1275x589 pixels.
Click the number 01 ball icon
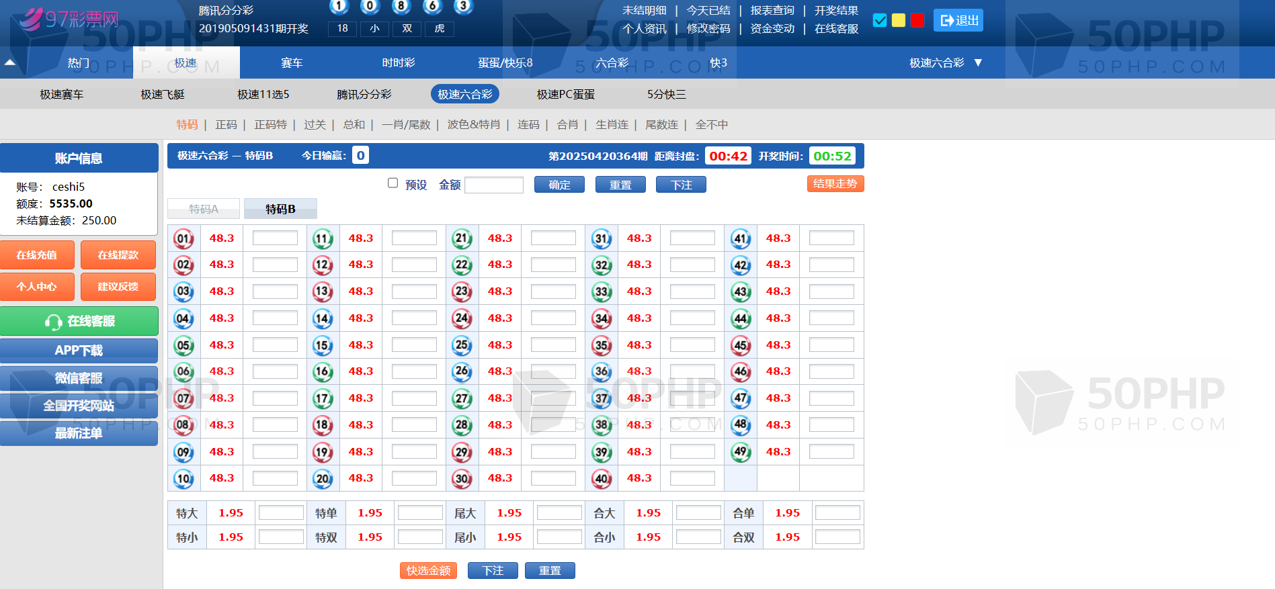(x=183, y=238)
